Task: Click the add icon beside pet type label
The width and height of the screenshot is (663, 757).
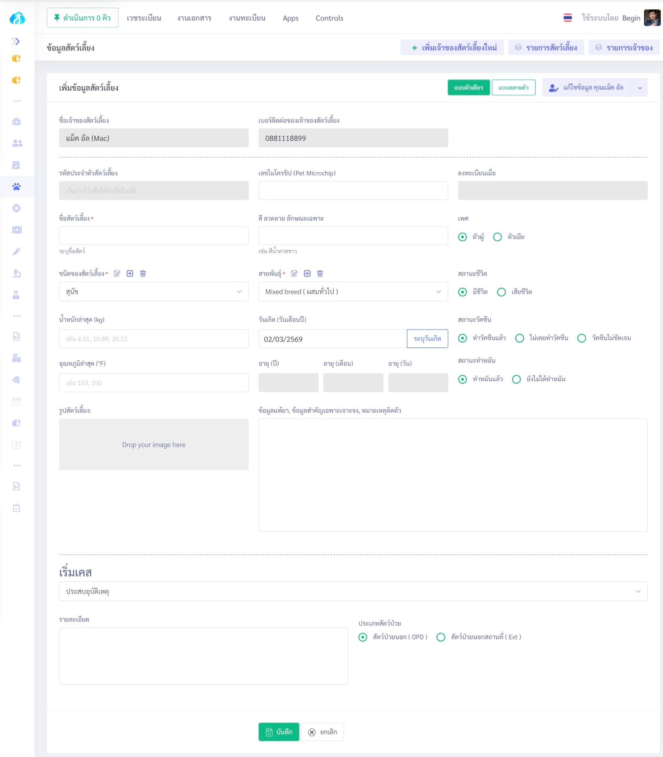Action: pos(130,274)
